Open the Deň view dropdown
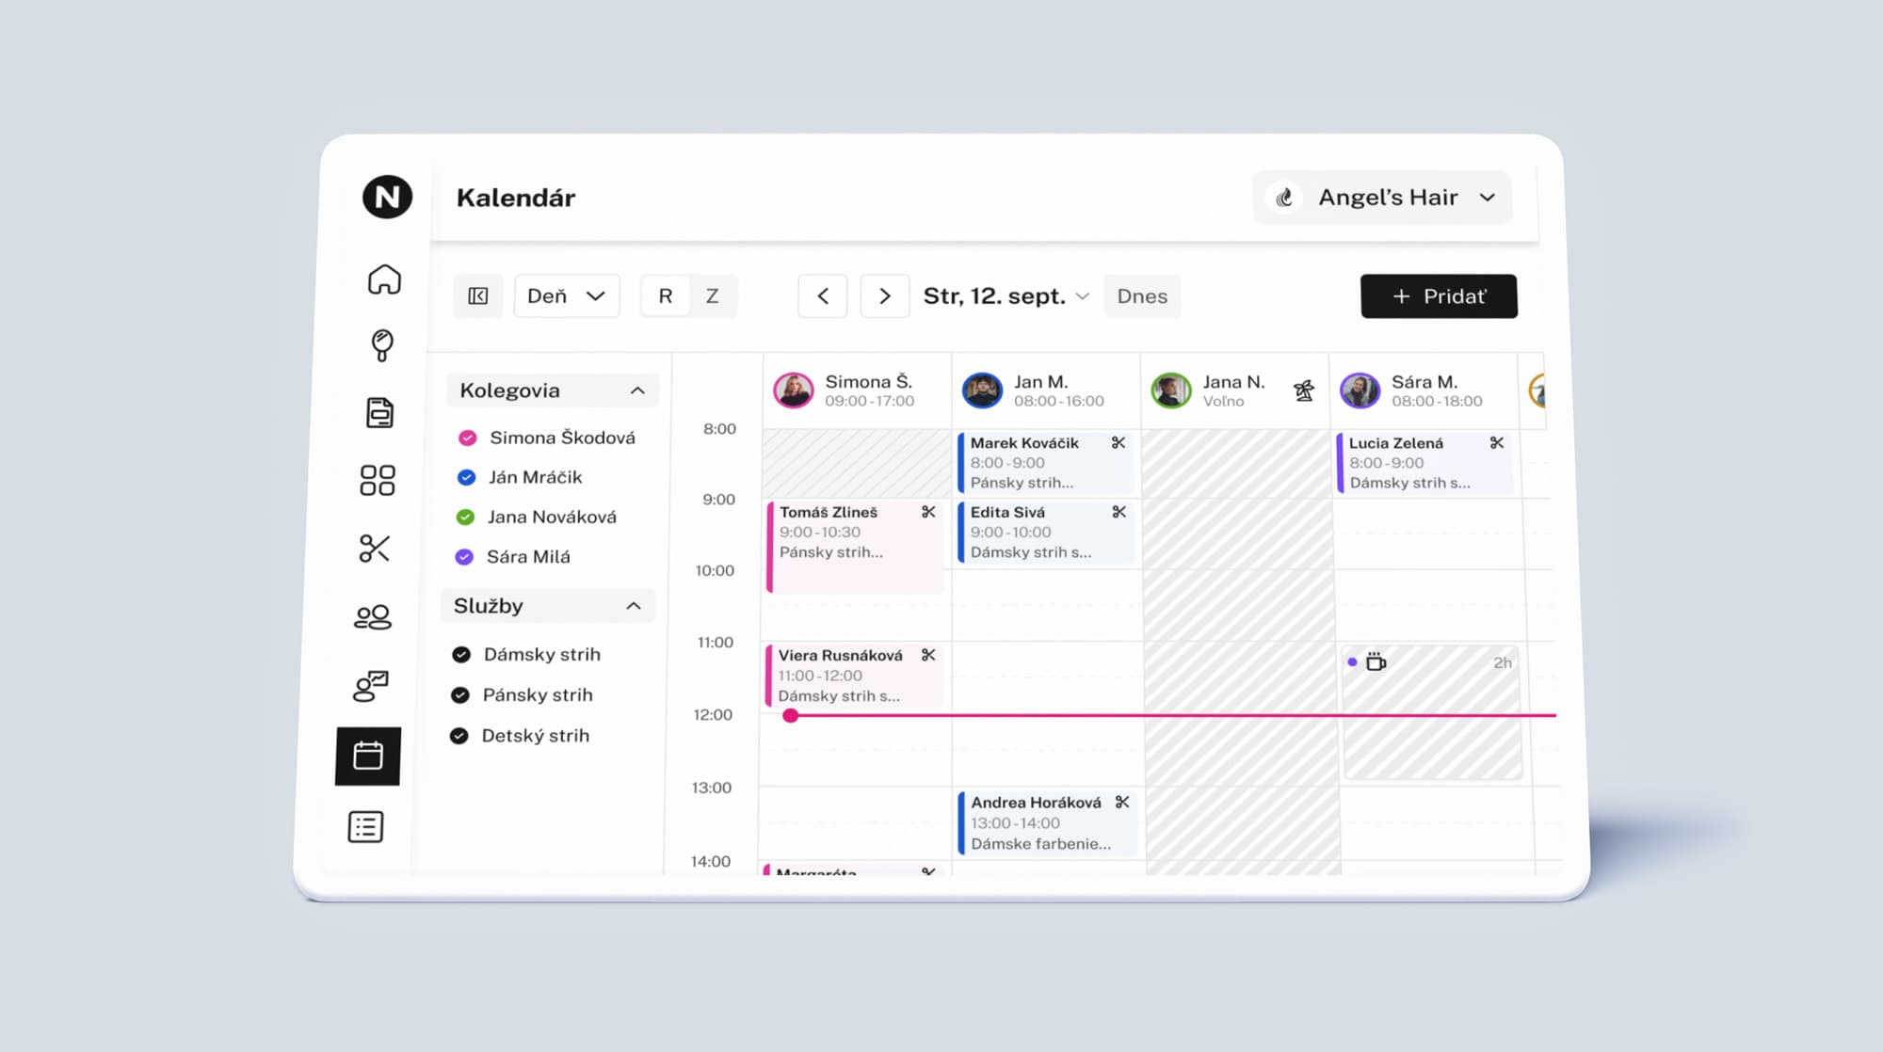Image resolution: width=1883 pixels, height=1052 pixels. (x=567, y=296)
